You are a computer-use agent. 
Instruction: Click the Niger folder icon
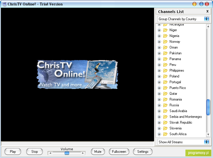tap(165, 30)
